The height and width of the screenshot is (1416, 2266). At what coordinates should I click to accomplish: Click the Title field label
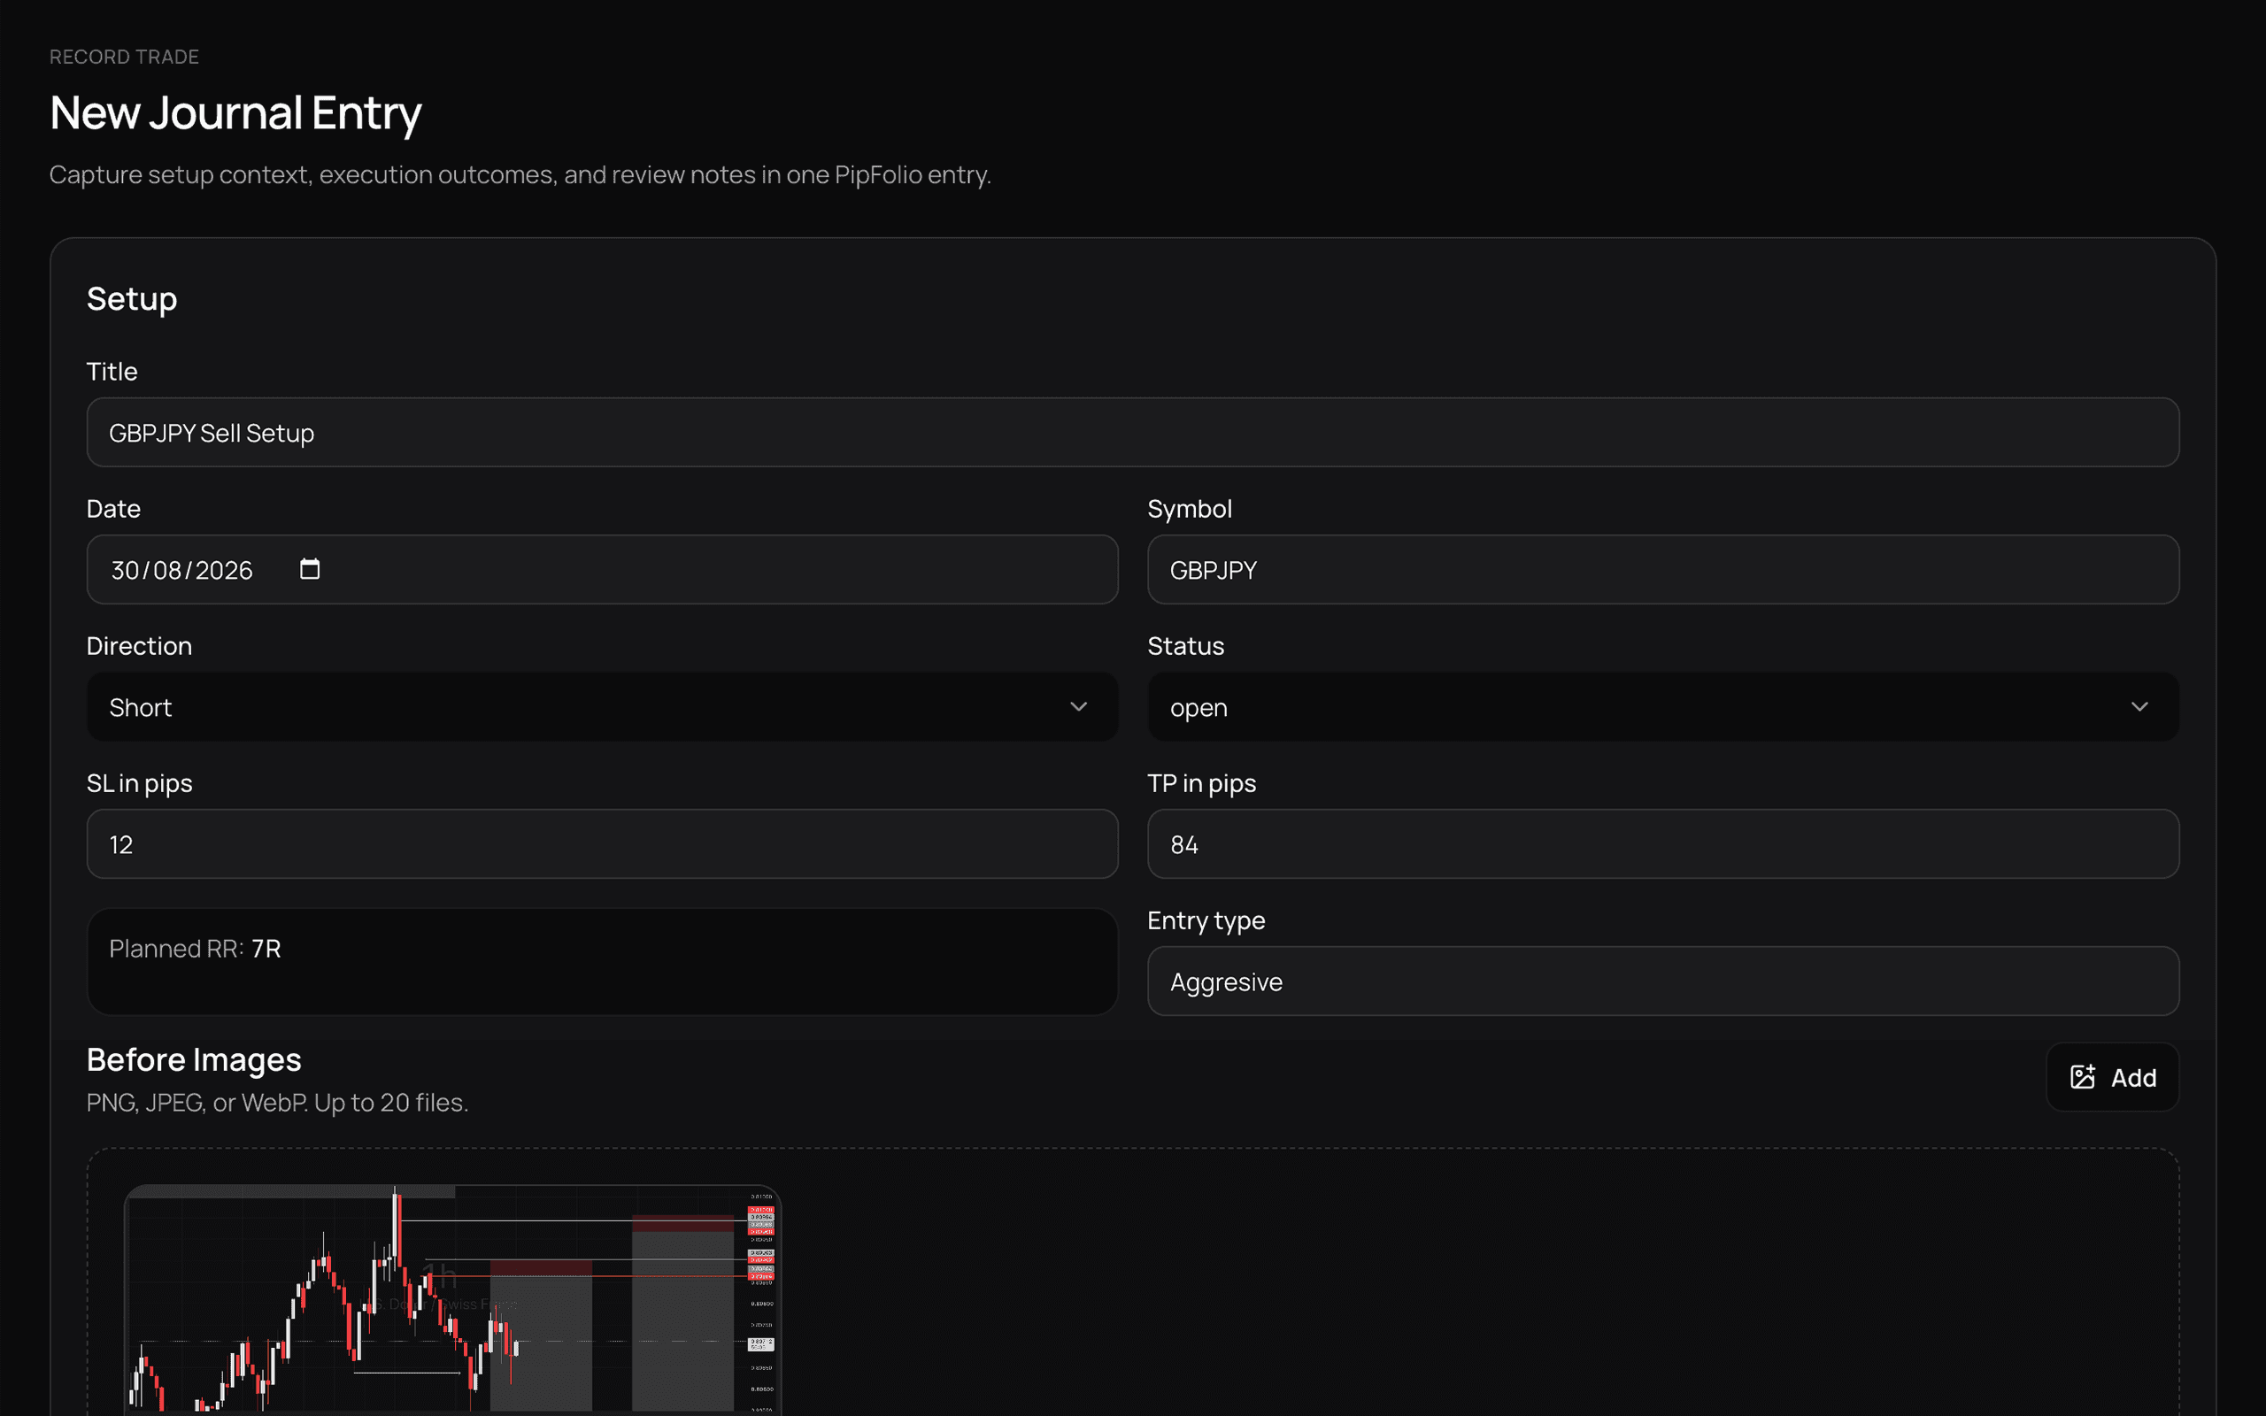tap(112, 372)
